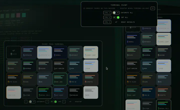This screenshot has height=110, width=180.
Task: Choose the Lumon theme in Paint This Terminal
Action: pyautogui.click(x=75, y=66)
